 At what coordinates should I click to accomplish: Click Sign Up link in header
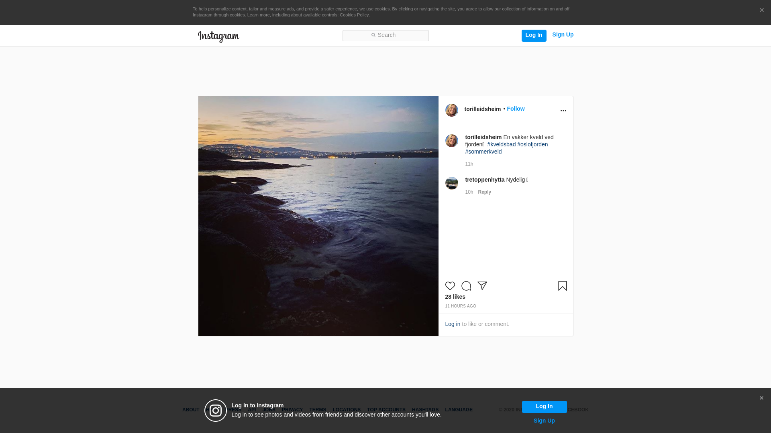click(563, 35)
